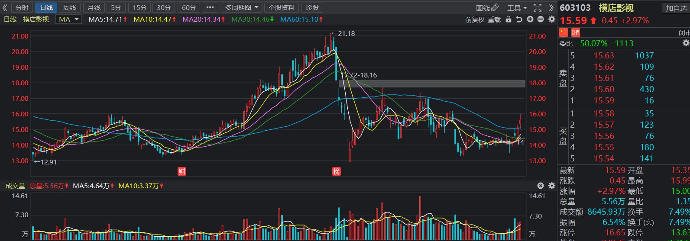Viewport: 690px width, 241px height.
Task: Switch to 分时 intraday chart tab
Action: click(22, 8)
